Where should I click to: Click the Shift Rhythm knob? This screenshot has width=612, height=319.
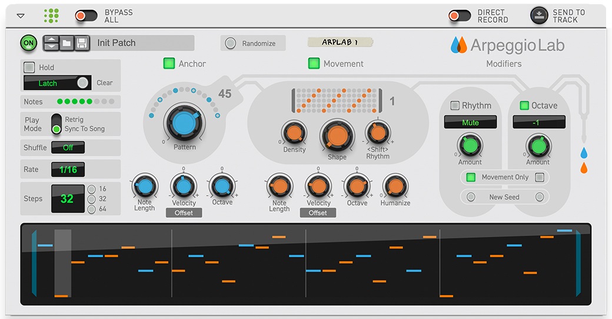(x=378, y=132)
